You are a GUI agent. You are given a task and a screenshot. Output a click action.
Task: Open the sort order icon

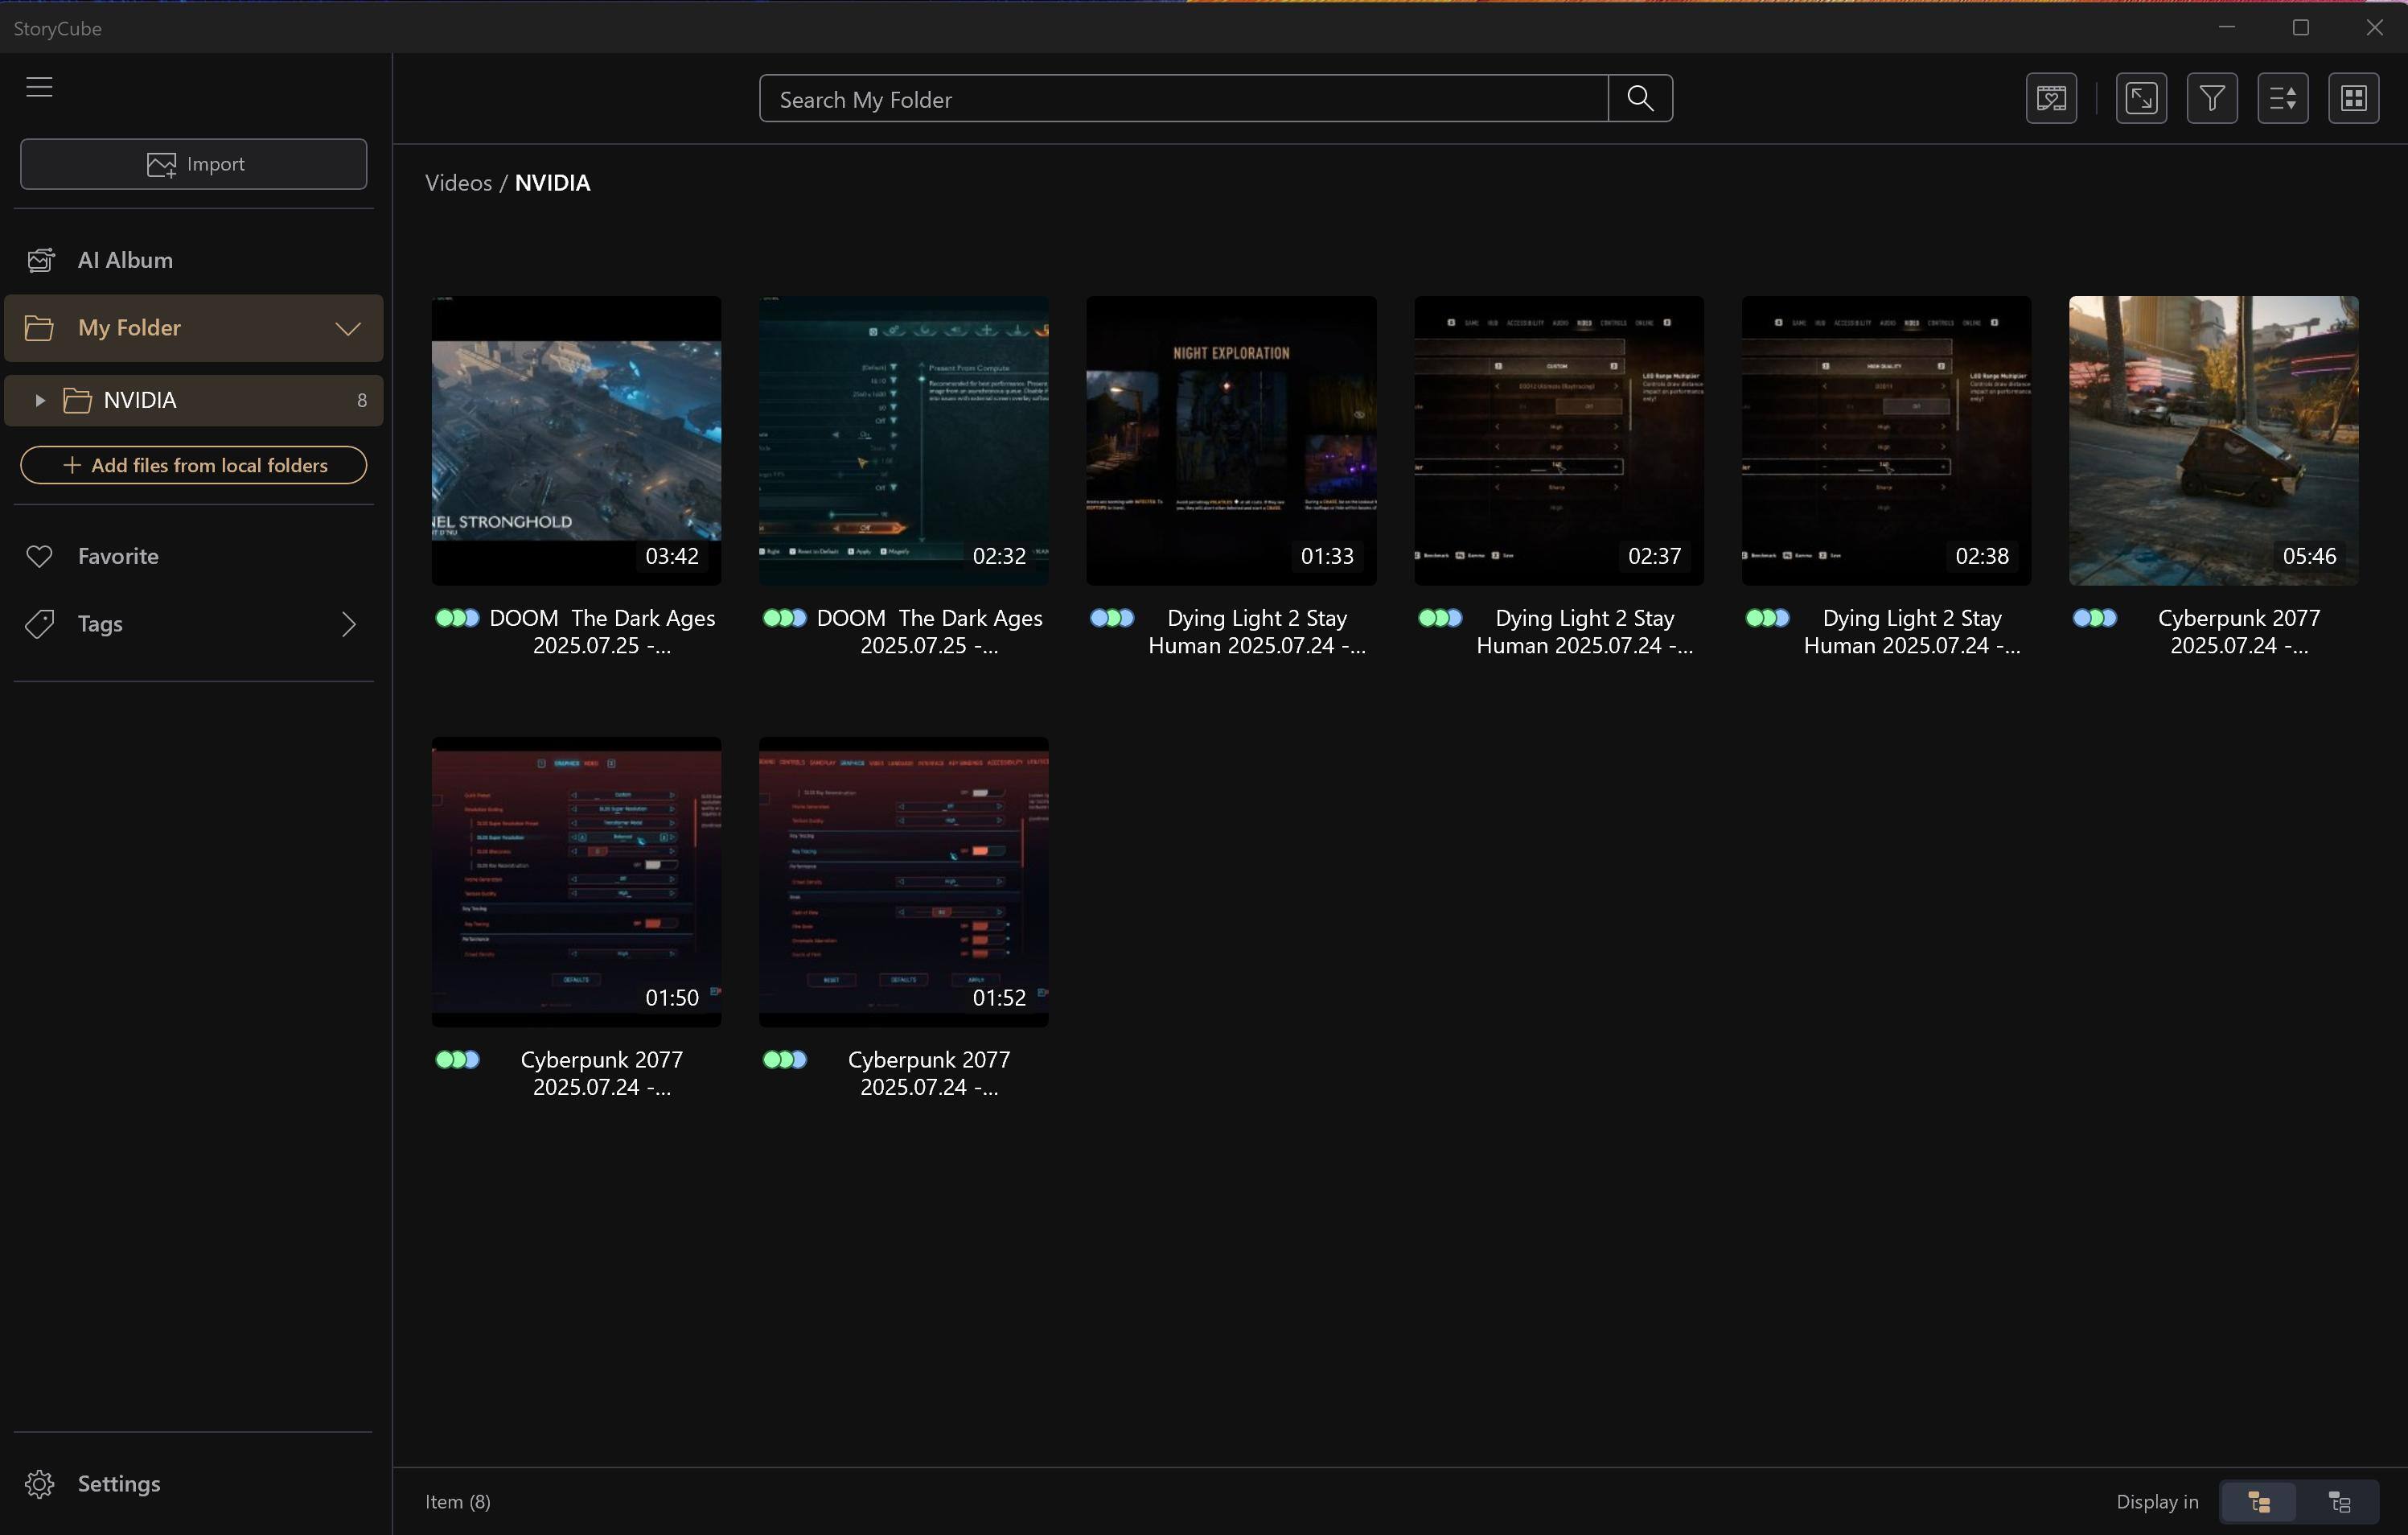pos(2282,98)
